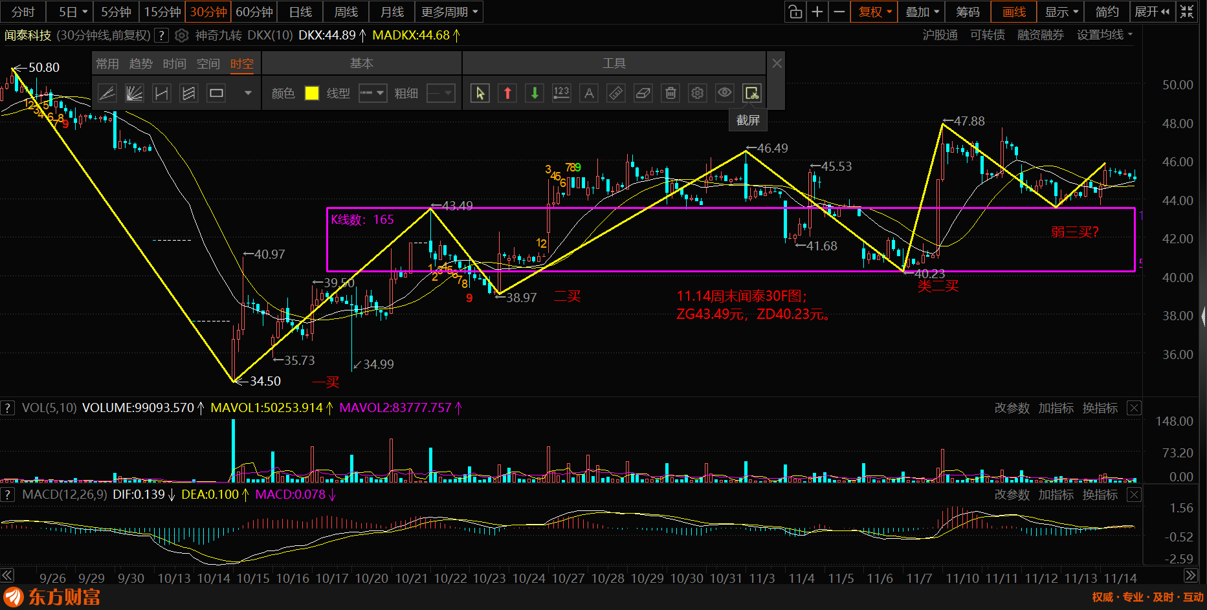Select the hatched parallel channel tool
1207x610 pixels.
(188, 93)
